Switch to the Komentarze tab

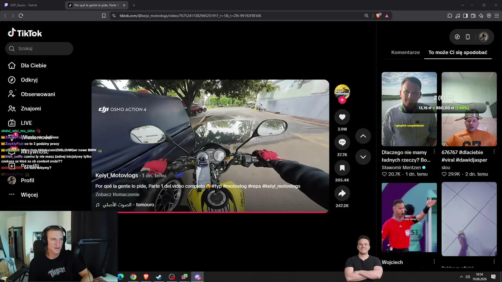coord(406,52)
